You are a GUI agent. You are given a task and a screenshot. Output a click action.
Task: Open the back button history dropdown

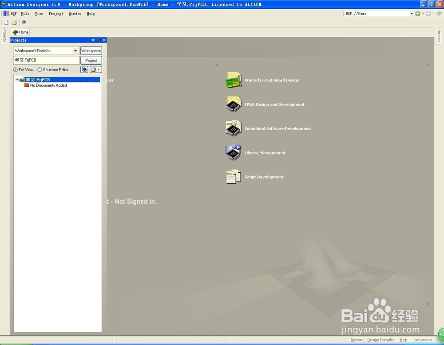coord(423,14)
